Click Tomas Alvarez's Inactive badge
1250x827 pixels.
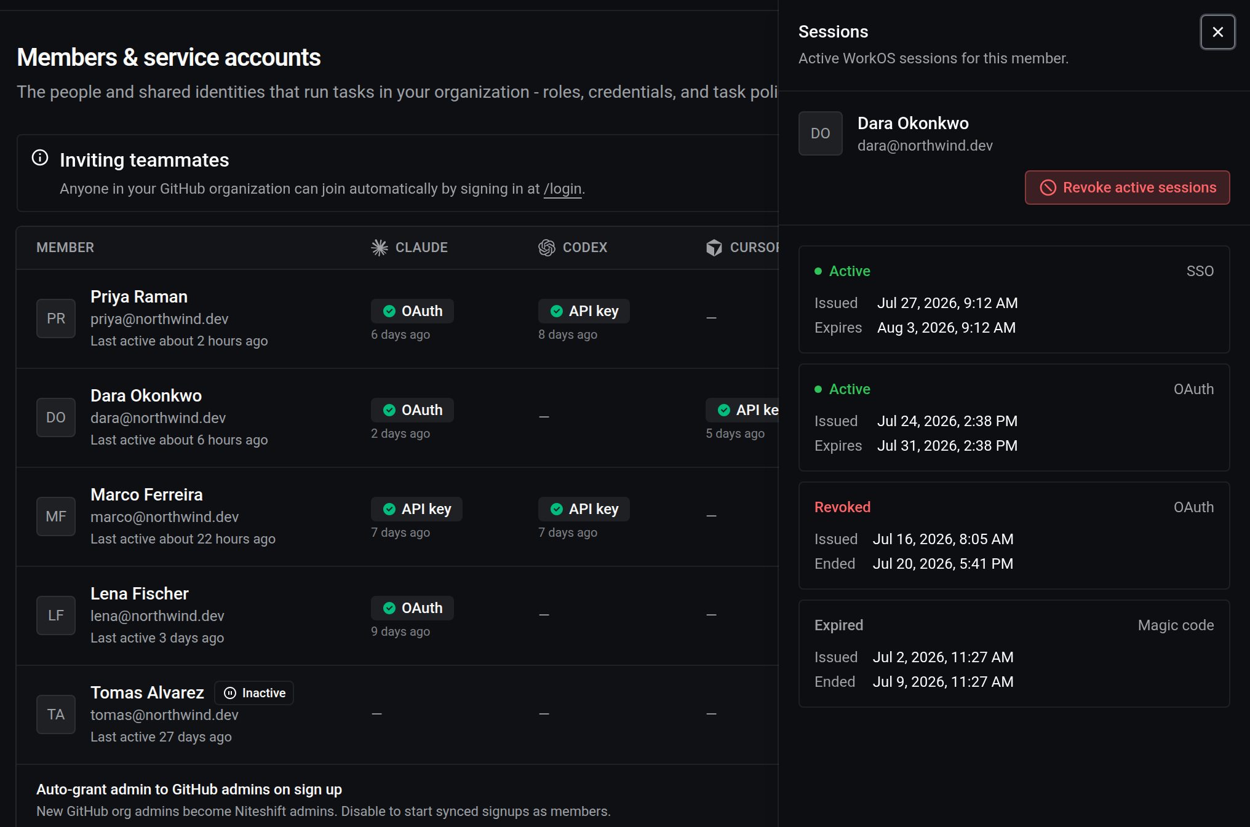click(254, 693)
